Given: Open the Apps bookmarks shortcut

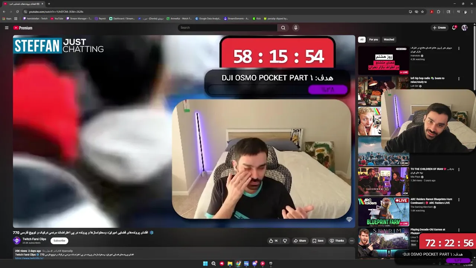Looking at the screenshot, I should 7,19.
